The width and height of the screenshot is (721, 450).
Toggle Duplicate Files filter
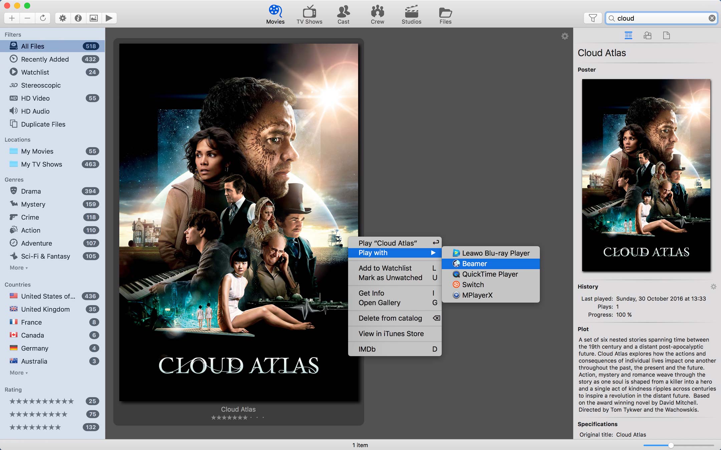point(43,124)
